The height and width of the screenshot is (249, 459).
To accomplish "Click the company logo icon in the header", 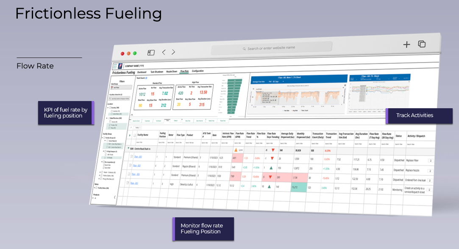I will 120,66.
